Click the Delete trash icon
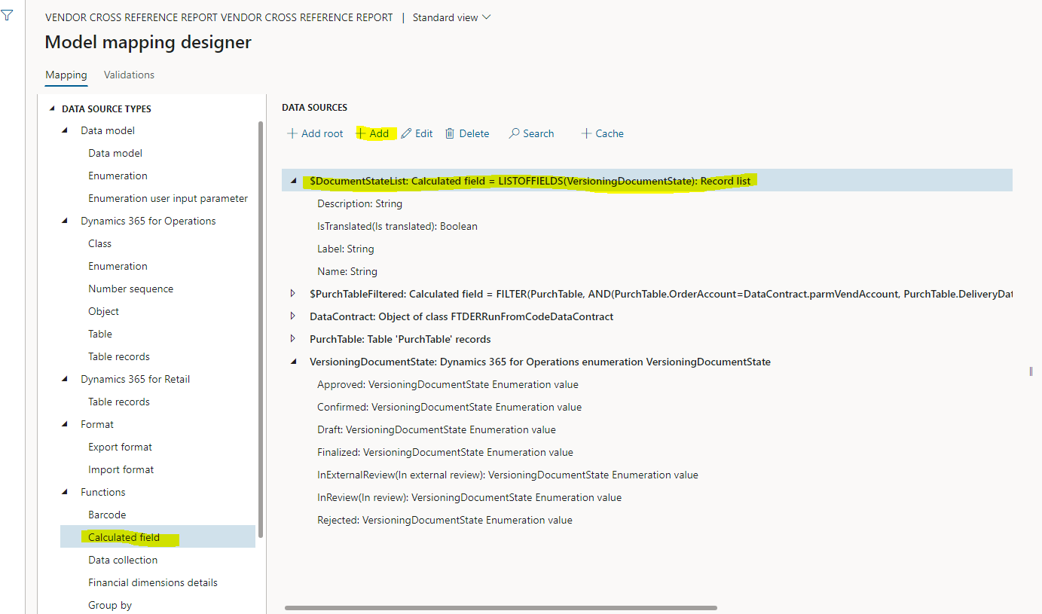 [x=449, y=133]
